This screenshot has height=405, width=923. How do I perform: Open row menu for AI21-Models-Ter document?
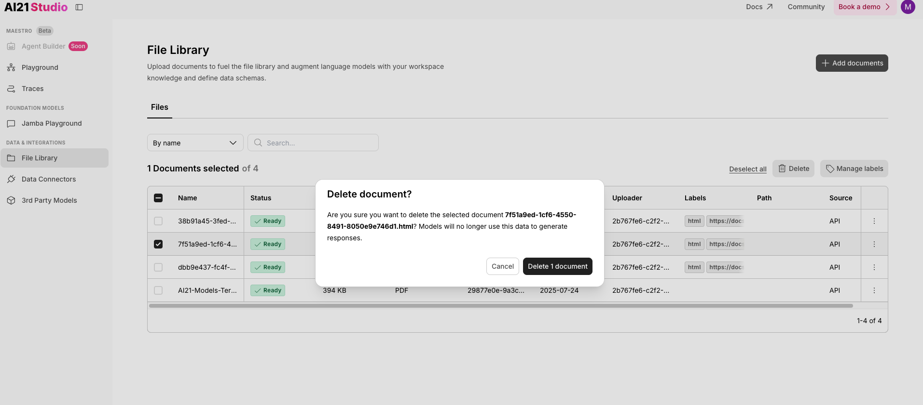click(x=874, y=290)
